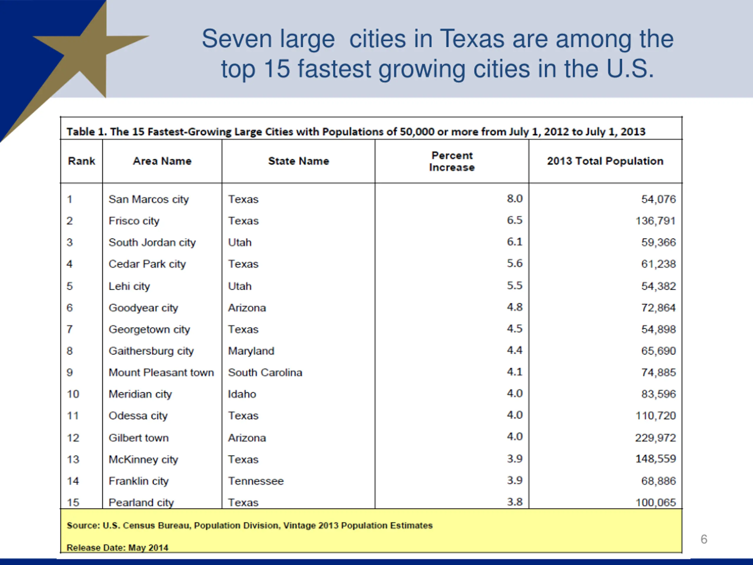Click the Release Date May 2014 text
This screenshot has width=753, height=565.
click(x=117, y=548)
